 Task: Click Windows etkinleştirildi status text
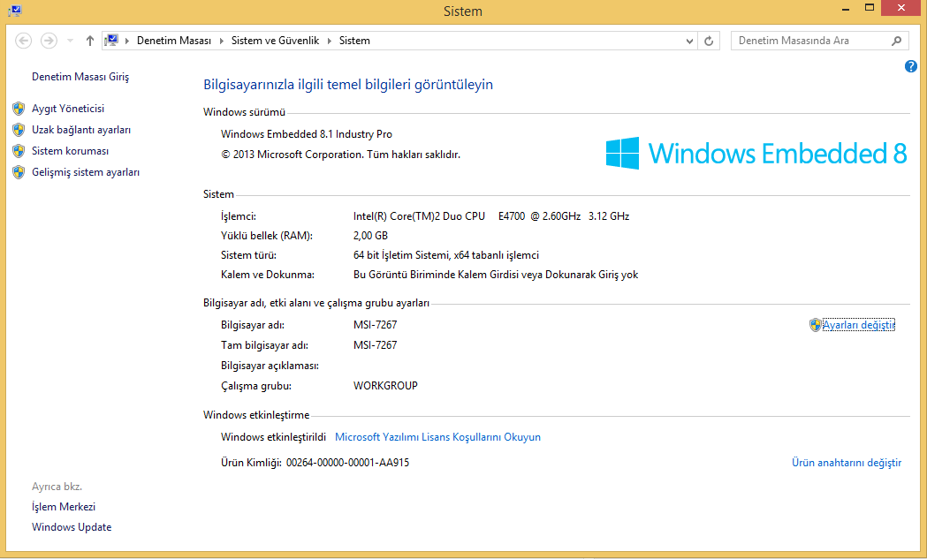point(273,436)
